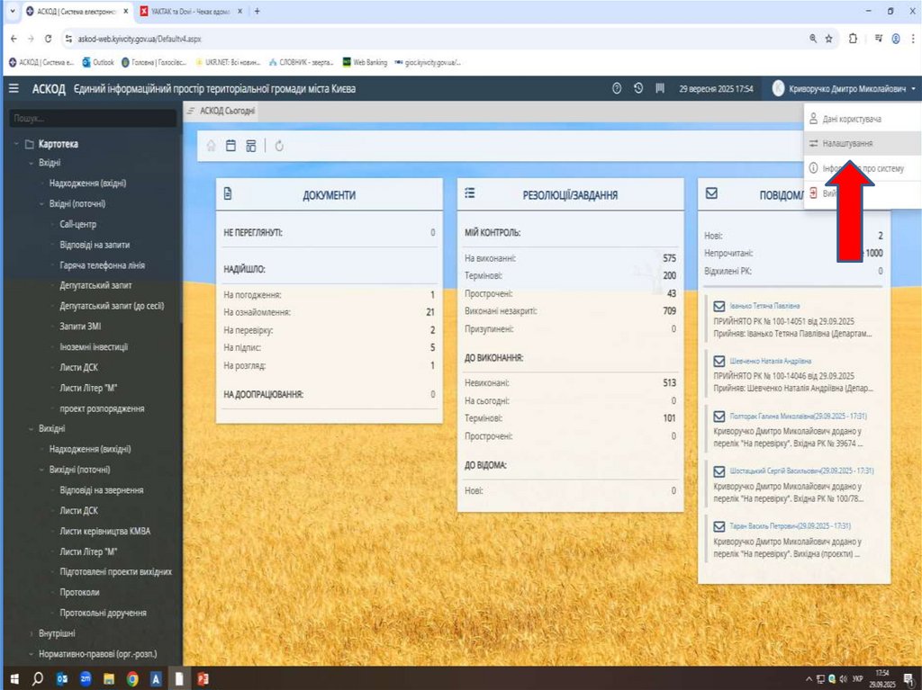
Task: Click the bookmark flag icon in header
Action: [x=660, y=88]
